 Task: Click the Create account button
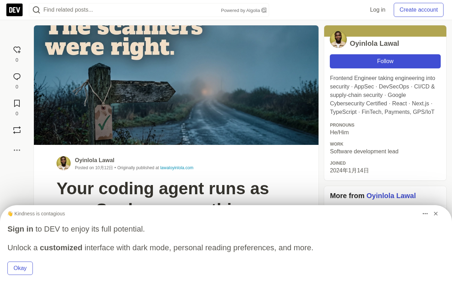[x=418, y=10]
